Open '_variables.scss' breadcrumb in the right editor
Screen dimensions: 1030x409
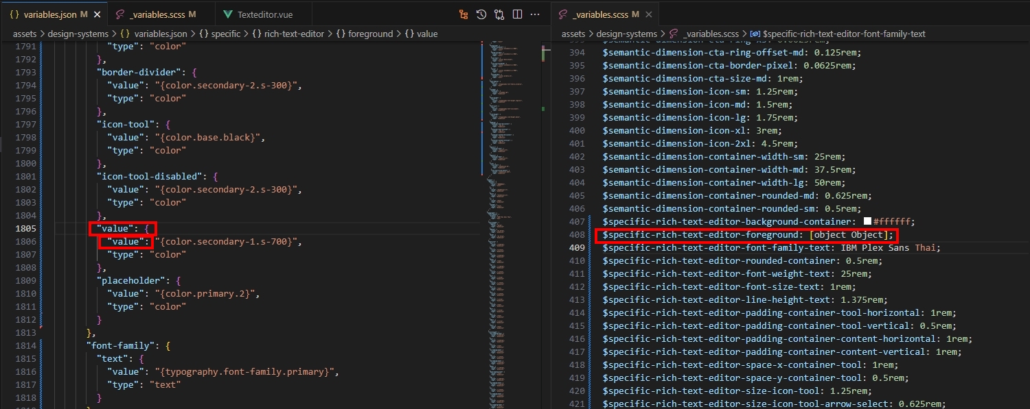[704, 34]
